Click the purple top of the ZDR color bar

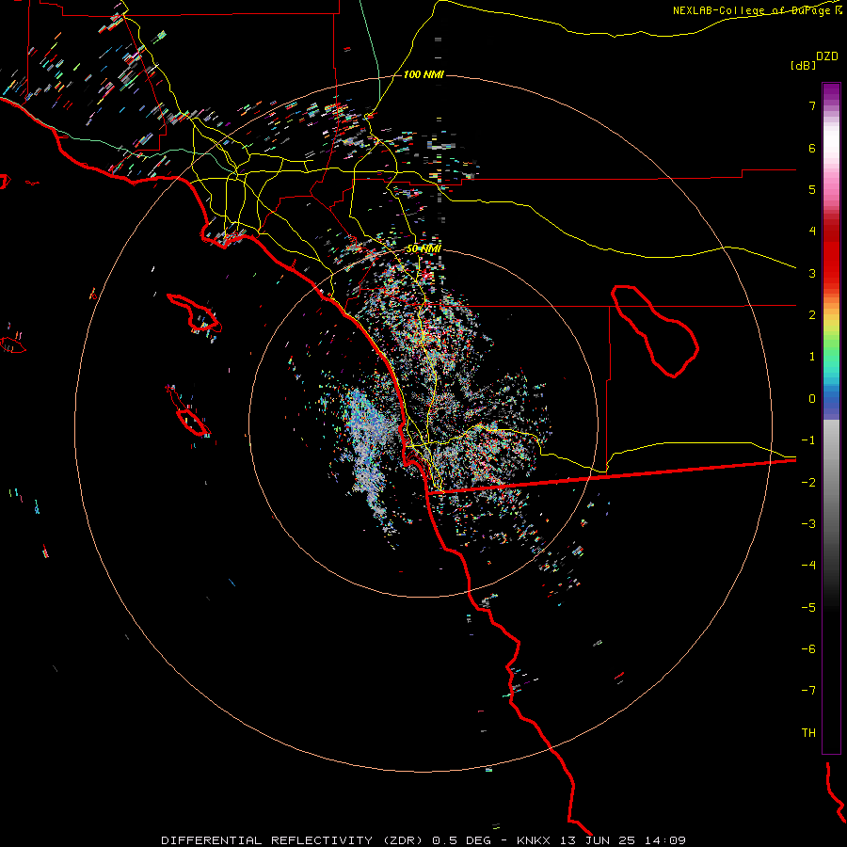click(x=831, y=92)
